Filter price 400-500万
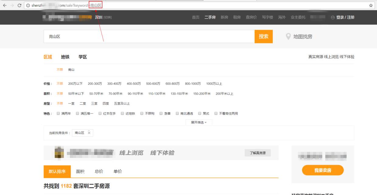This screenshot has height=195, width=377. (134, 84)
